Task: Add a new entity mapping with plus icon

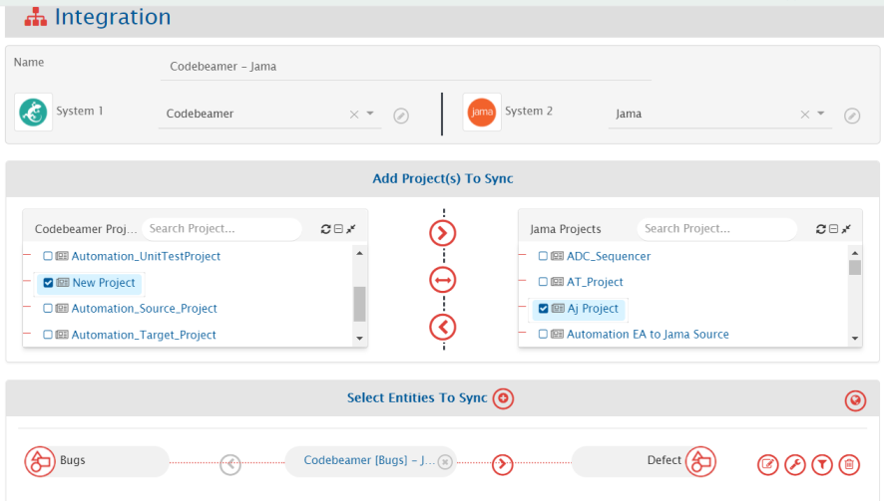Action: (503, 398)
